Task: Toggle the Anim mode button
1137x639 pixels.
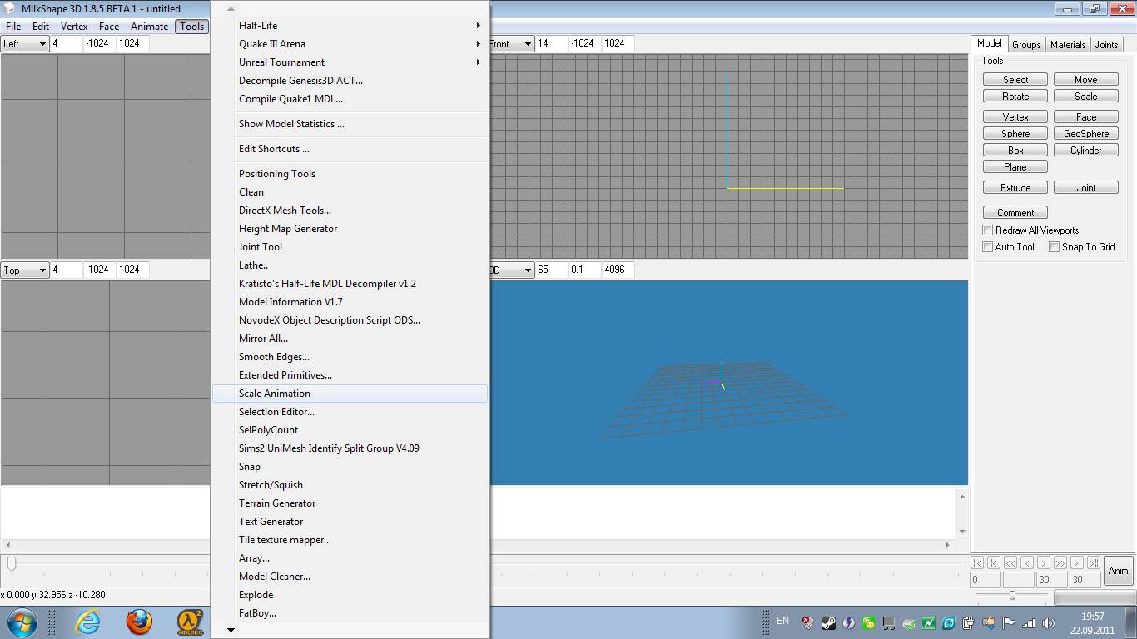Action: tap(1118, 571)
